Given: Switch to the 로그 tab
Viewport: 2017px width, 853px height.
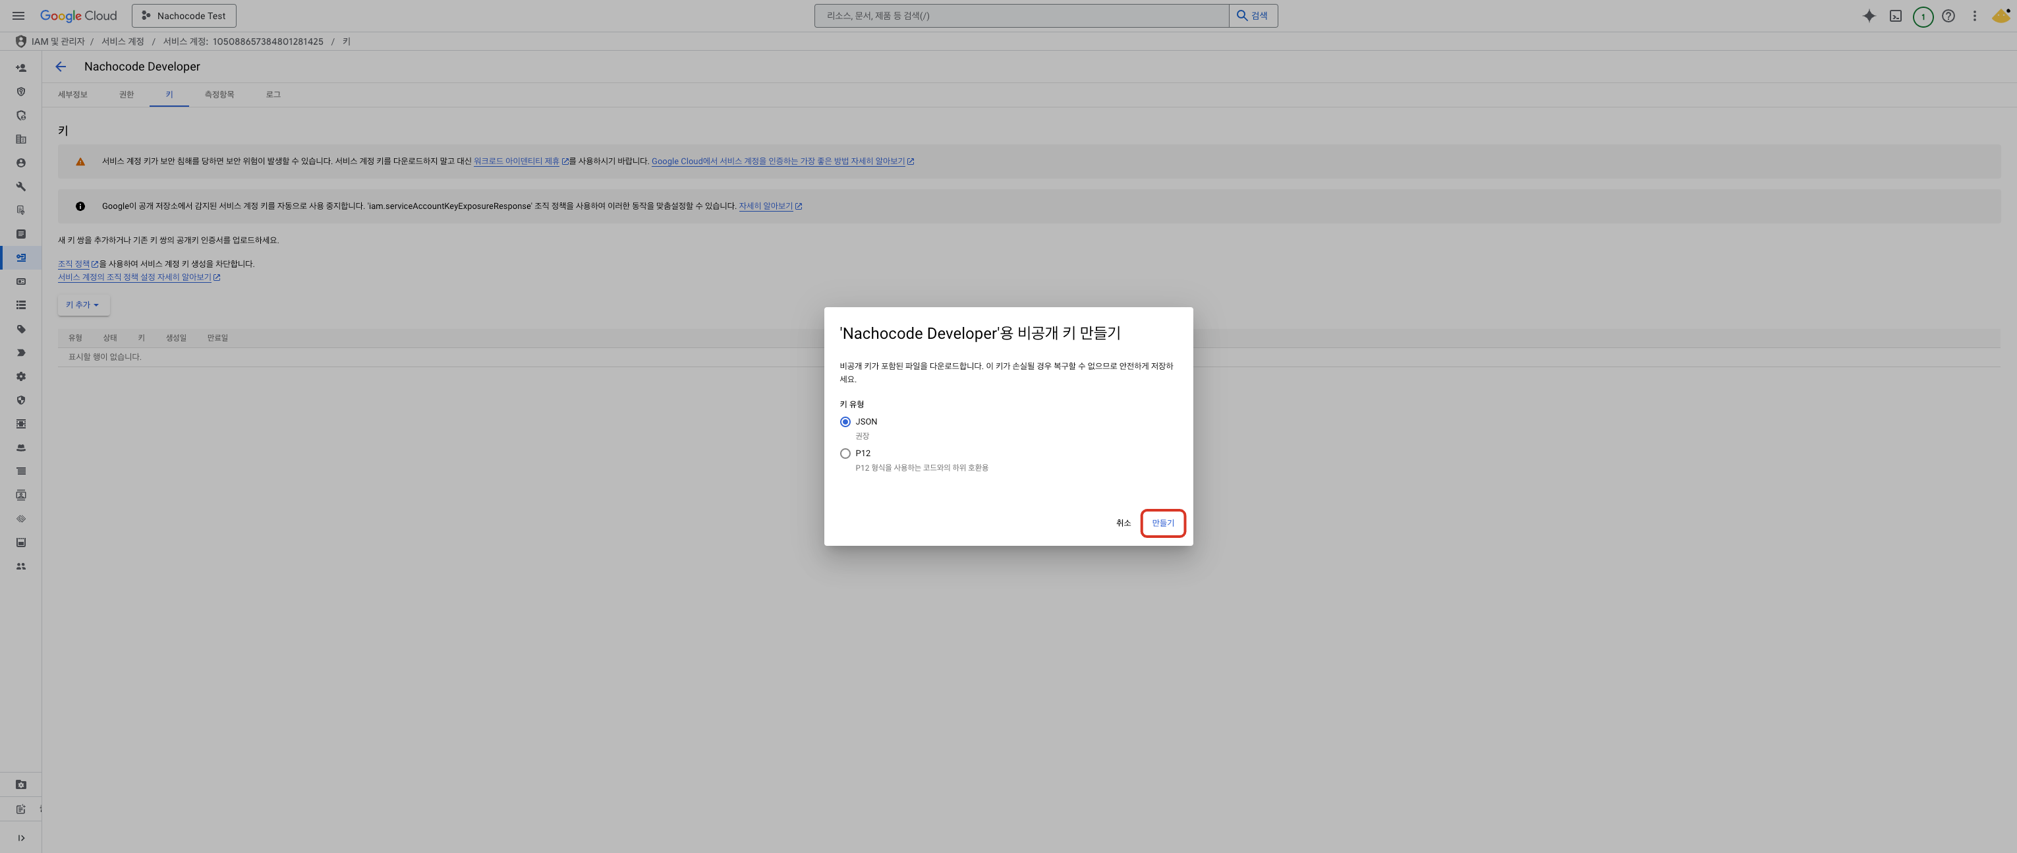Looking at the screenshot, I should coord(273,94).
